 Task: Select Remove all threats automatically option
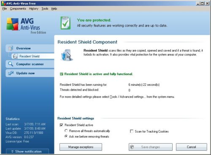pos(66,131)
